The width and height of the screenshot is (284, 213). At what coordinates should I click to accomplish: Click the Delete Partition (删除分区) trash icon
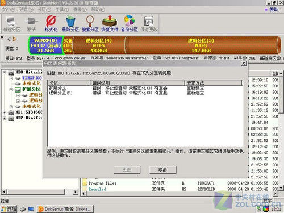(x=70, y=24)
